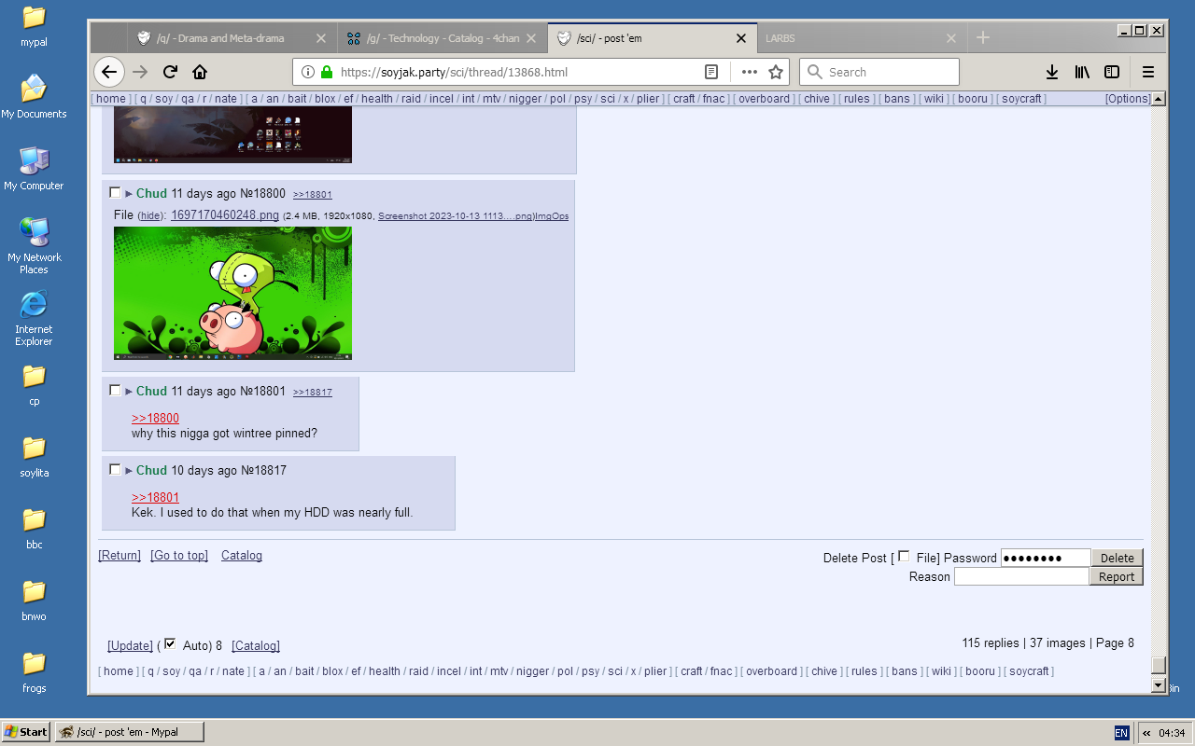The height and width of the screenshot is (746, 1195).
Task: Open the soylita desktop folder
Action: point(34,456)
